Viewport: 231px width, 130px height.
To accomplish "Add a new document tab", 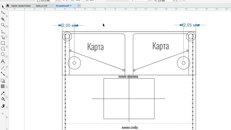I will 79,6.
